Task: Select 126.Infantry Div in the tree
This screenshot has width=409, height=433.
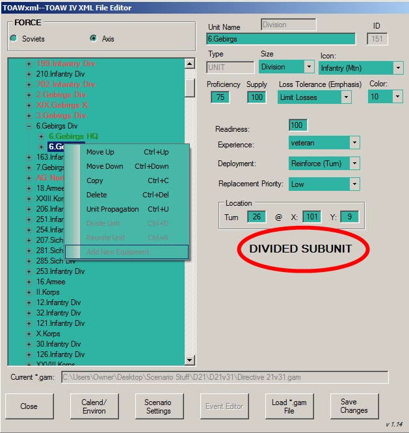Action: 60,354
